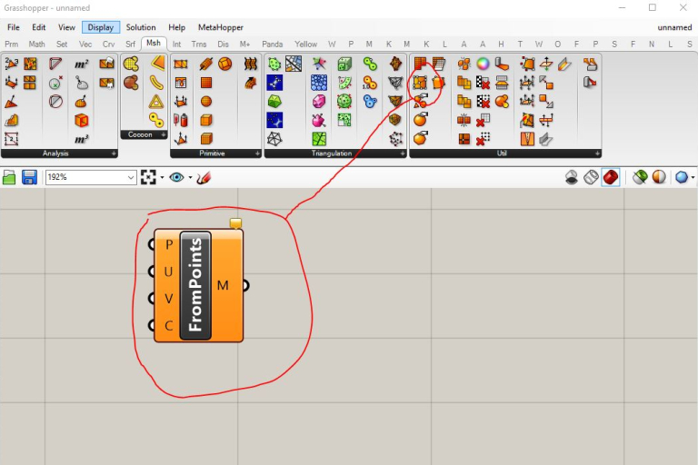
Task: Toggle wireframe preview mode
Action: coord(592,177)
